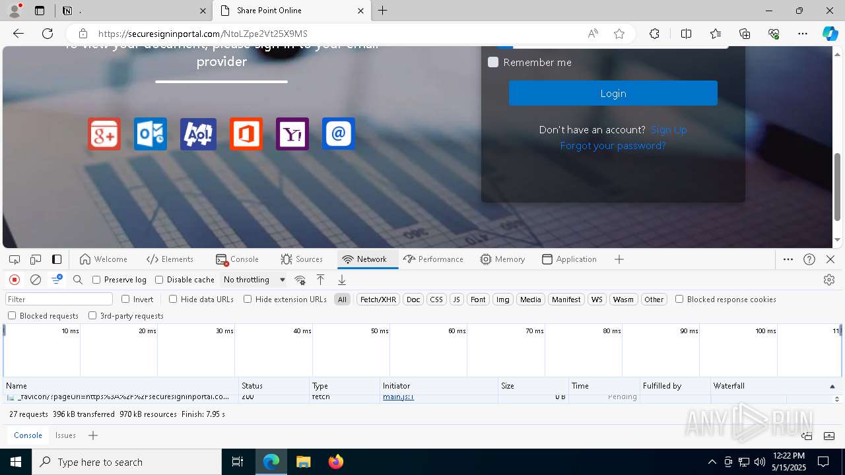Export HAR with the download arrow

tap(342, 280)
